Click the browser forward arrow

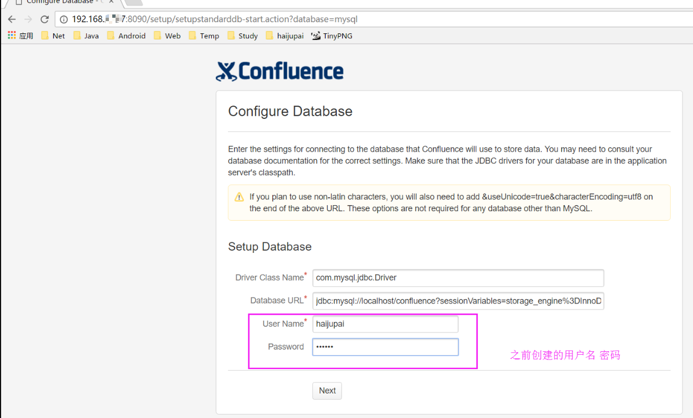click(28, 19)
